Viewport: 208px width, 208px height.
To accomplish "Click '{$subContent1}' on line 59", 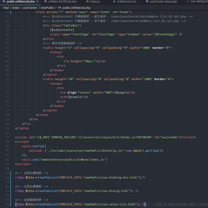I will [62, 30].
